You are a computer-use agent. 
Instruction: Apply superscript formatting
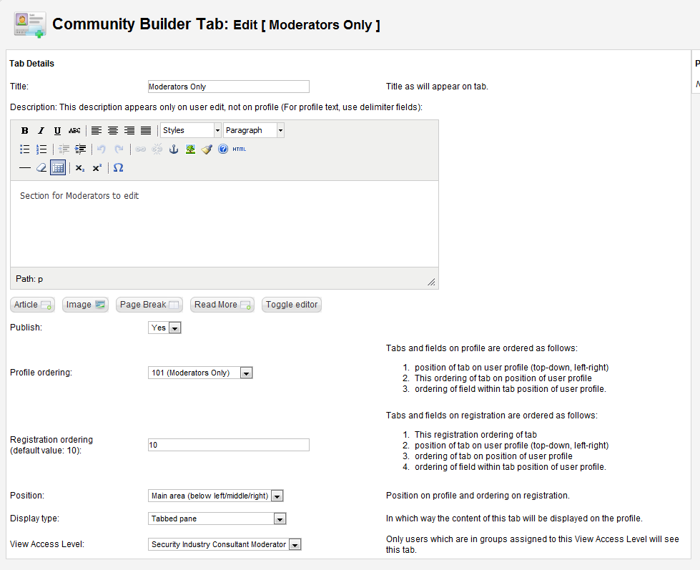(x=97, y=168)
